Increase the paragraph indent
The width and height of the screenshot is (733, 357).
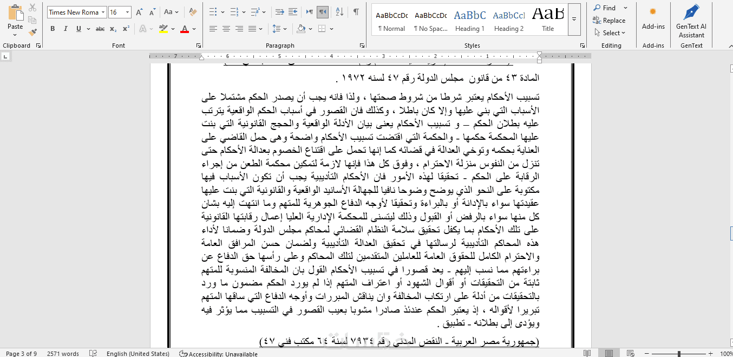(293, 12)
